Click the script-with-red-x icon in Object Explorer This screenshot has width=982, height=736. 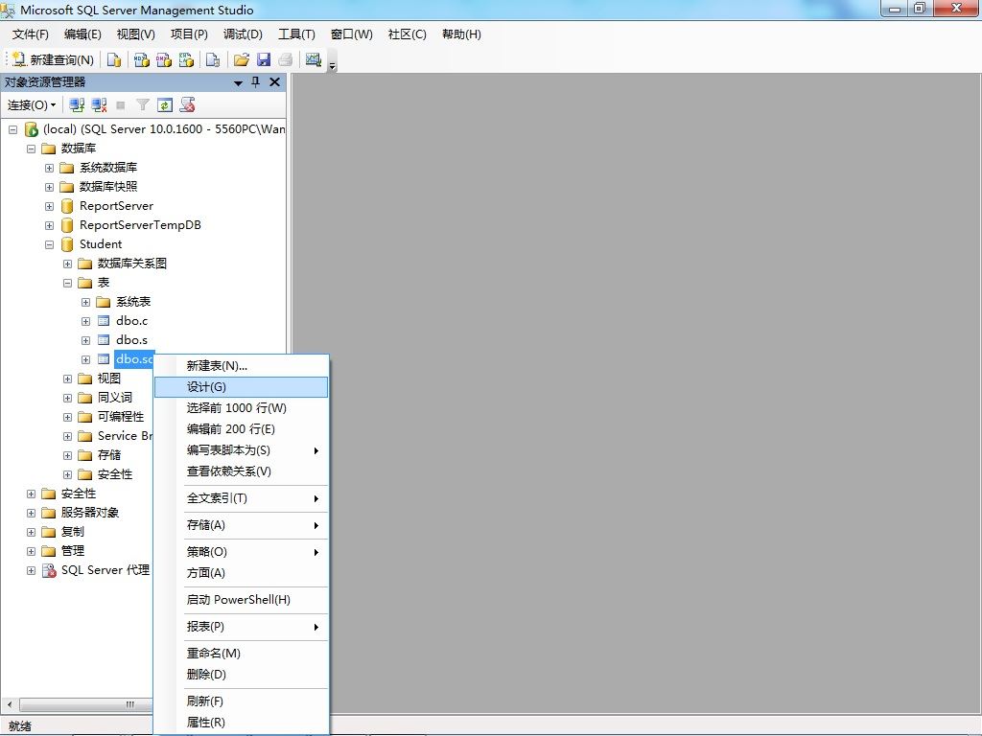187,105
